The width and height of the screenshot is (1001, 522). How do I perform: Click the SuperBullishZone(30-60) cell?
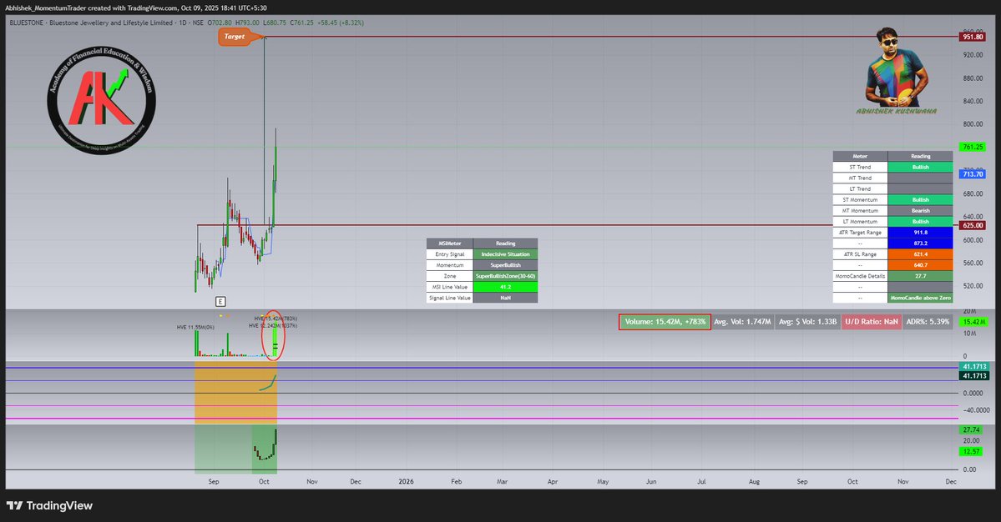point(506,276)
